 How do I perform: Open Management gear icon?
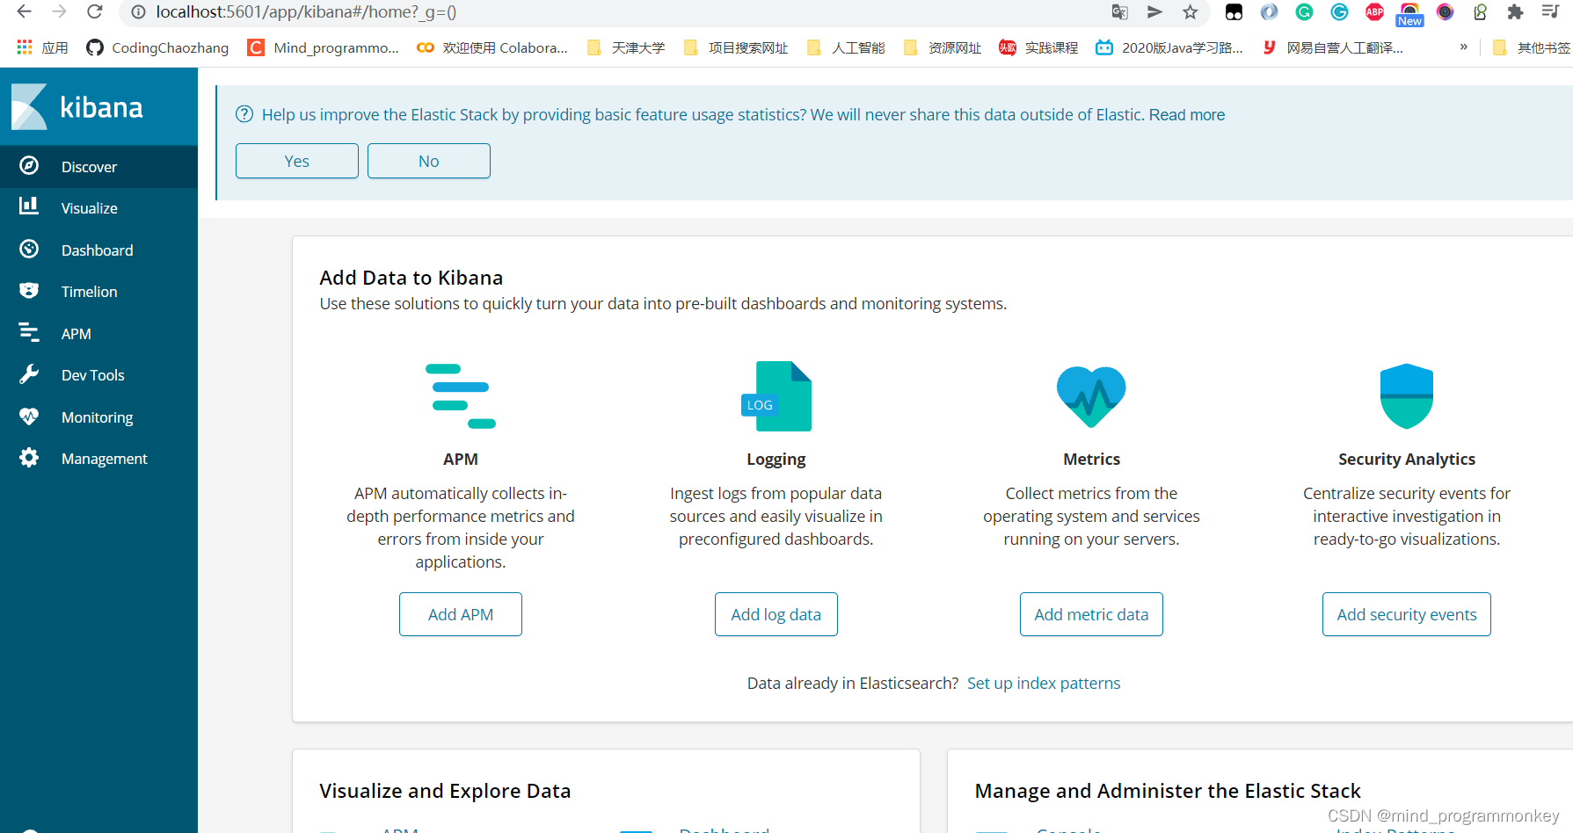[29, 458]
